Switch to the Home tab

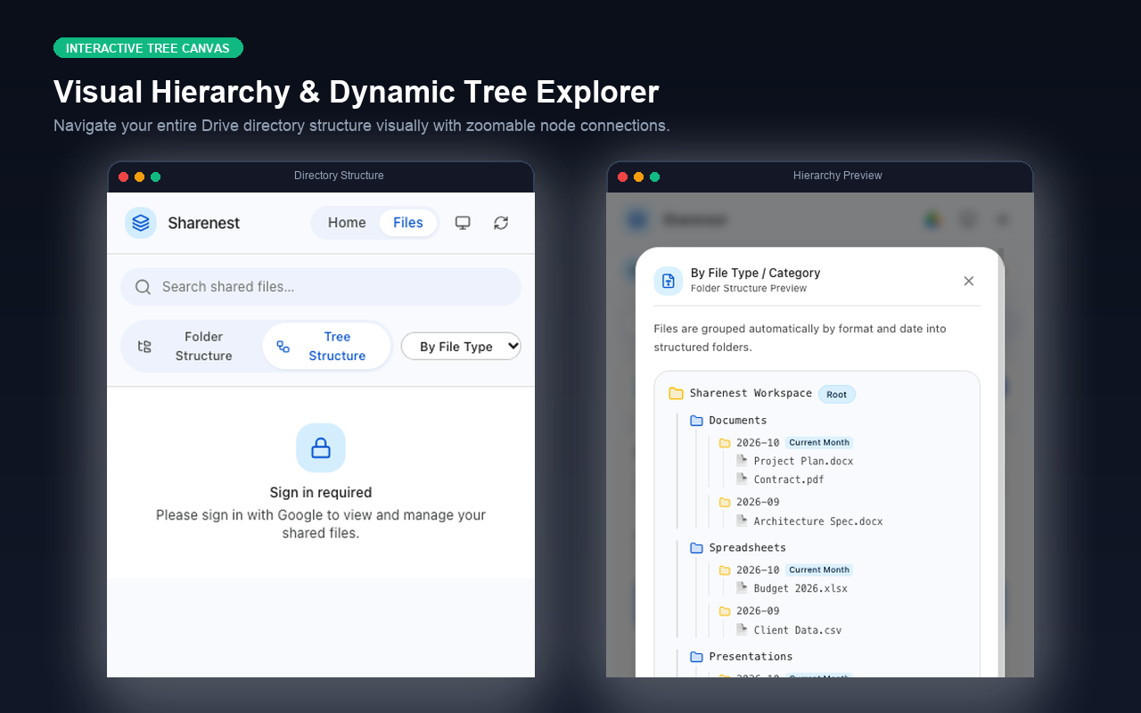(x=347, y=223)
